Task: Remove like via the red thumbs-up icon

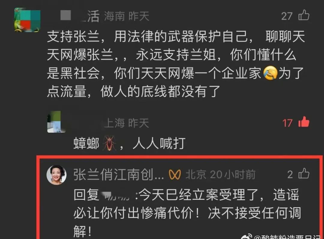Action: tap(304, 122)
